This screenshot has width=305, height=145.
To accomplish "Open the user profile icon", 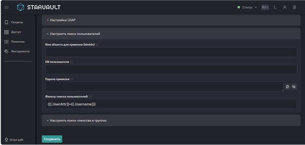I will 285,7.
